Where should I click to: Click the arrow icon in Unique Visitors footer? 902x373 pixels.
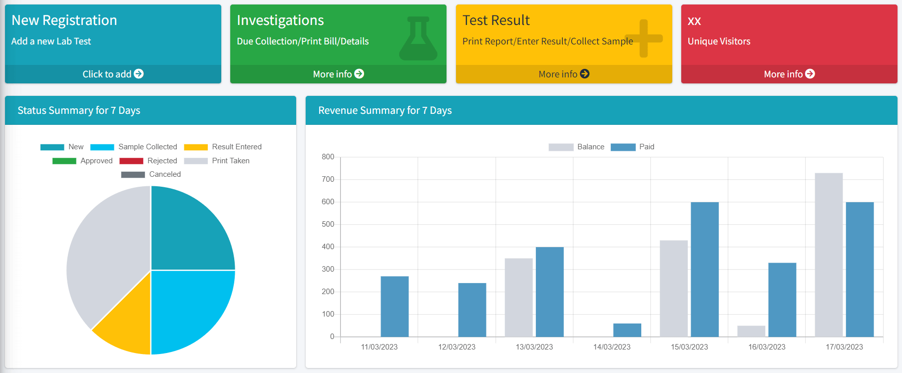(810, 74)
